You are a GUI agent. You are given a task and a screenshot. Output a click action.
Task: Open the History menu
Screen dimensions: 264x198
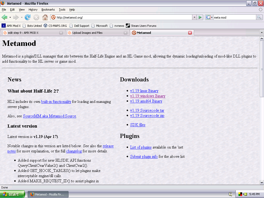(33, 10)
